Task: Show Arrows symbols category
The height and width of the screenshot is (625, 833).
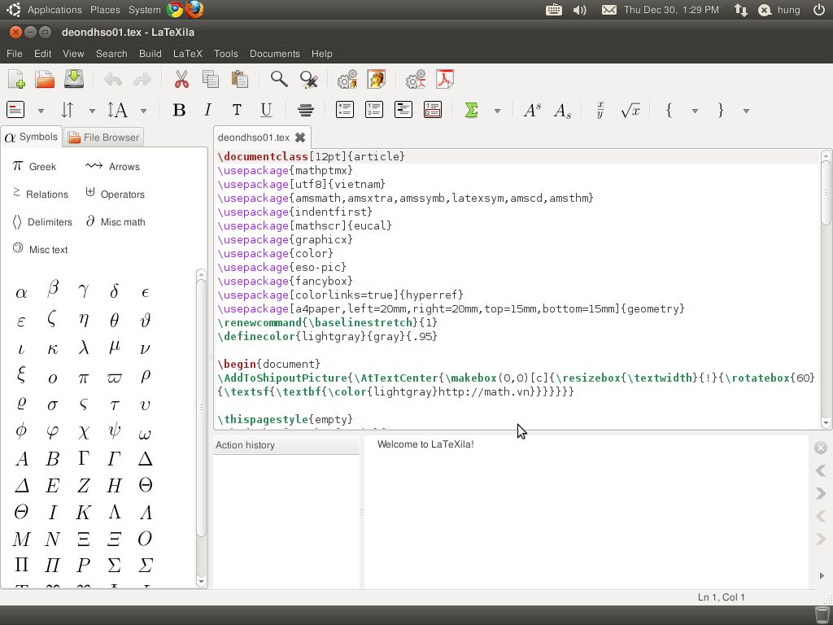Action: coord(112,166)
